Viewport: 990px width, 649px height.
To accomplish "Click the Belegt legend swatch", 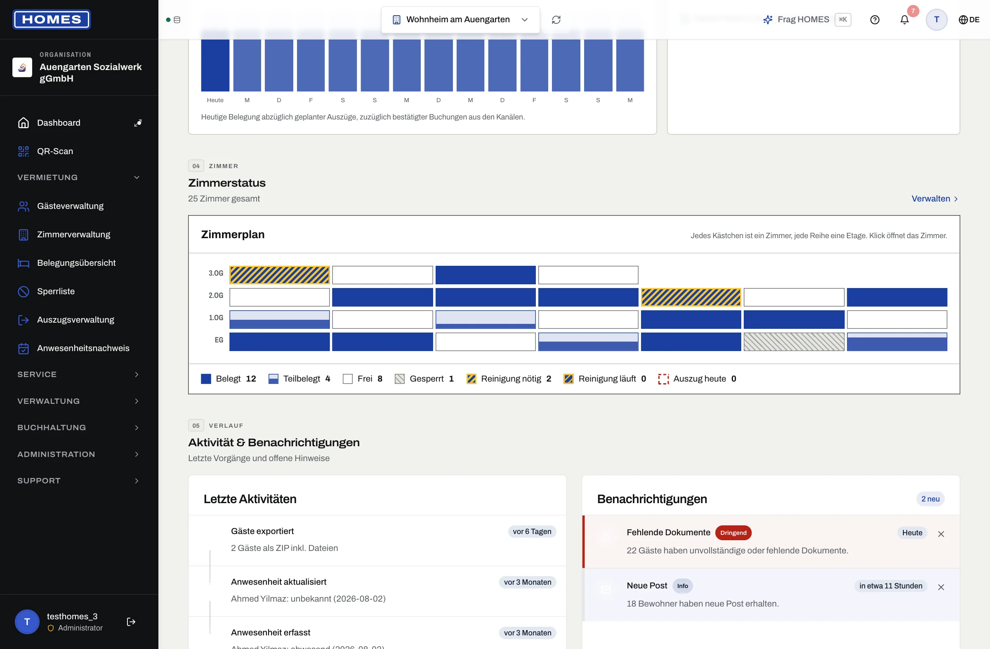I will pos(206,379).
